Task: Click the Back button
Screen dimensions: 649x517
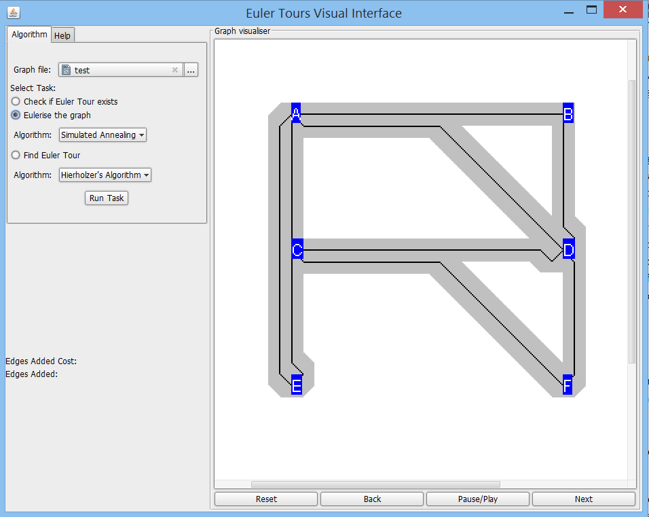Action: point(372,499)
